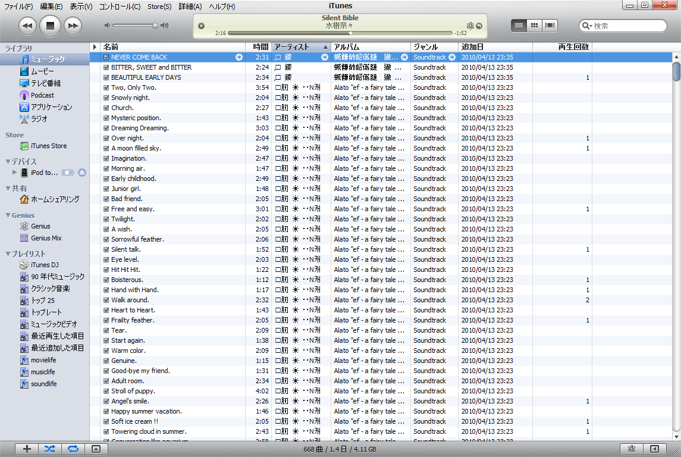Open the クラシック音楽 smart playlist
Image resolution: width=681 pixels, height=457 pixels.
pyautogui.click(x=50, y=289)
